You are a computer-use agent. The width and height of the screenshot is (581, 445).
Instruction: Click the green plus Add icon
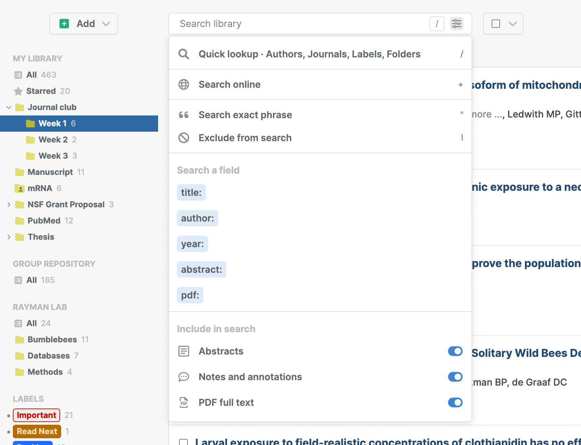click(64, 24)
